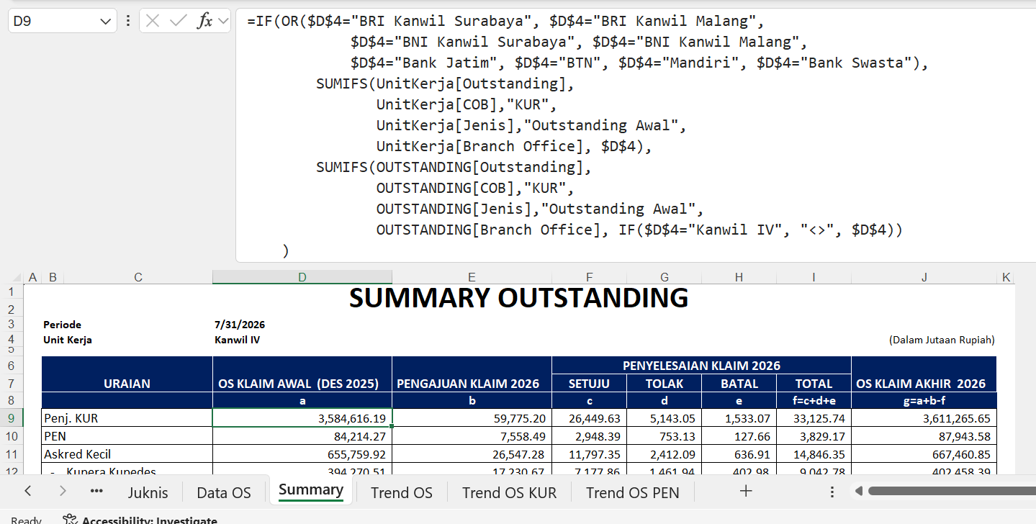Click the SUMMARY OUTSTANDING title cell
Viewport: 1036px width, 524px height.
click(518, 297)
